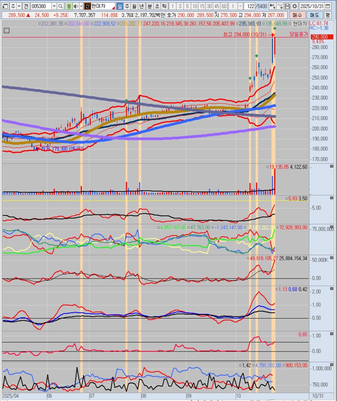Click the 신 badge beside 현대차
The image size is (337, 401).
pyautogui.click(x=88, y=6)
